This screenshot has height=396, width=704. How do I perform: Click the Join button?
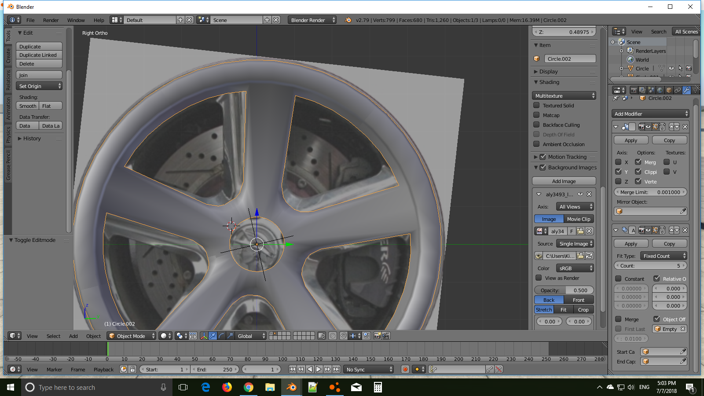[x=39, y=75]
